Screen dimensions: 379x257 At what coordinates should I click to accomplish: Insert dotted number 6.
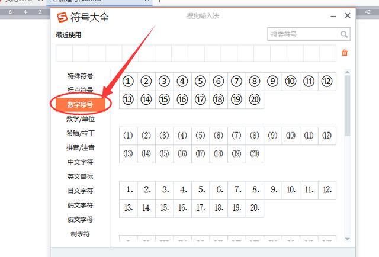[219, 189]
